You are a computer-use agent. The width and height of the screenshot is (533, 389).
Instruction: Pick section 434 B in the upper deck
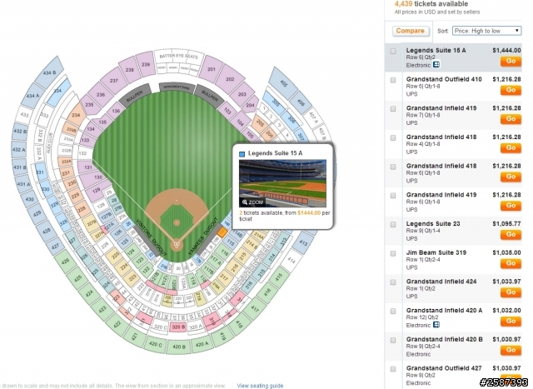point(49,72)
